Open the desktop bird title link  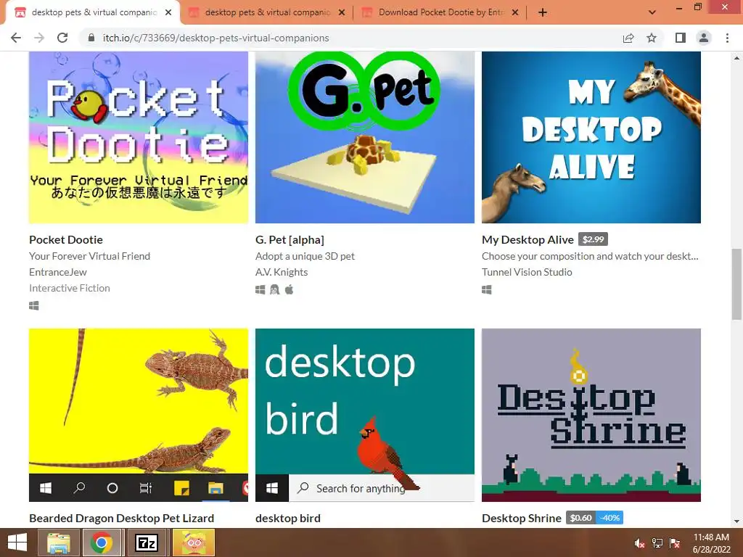287,518
